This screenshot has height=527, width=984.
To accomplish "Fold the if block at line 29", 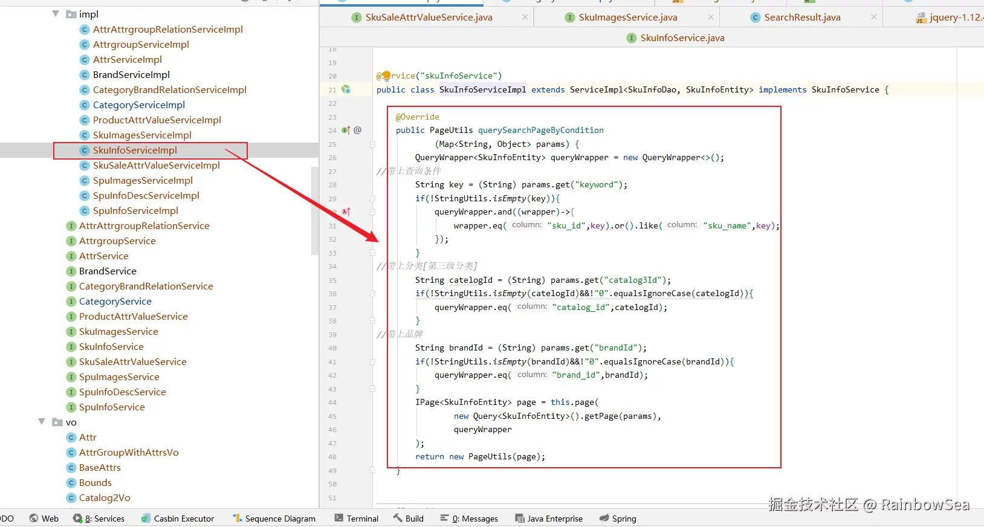I will pos(372,198).
